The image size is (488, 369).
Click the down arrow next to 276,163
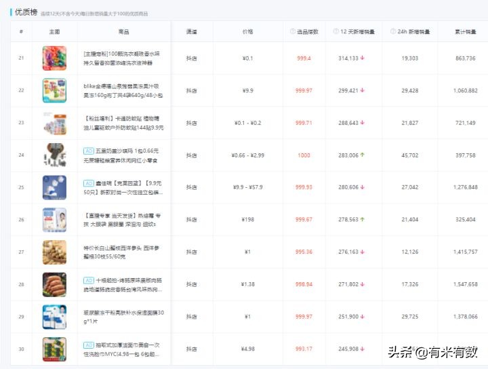362,252
